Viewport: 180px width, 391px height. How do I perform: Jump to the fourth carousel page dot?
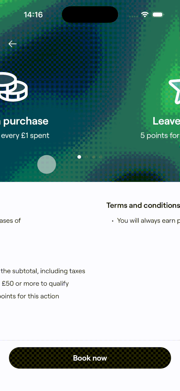[100, 157]
